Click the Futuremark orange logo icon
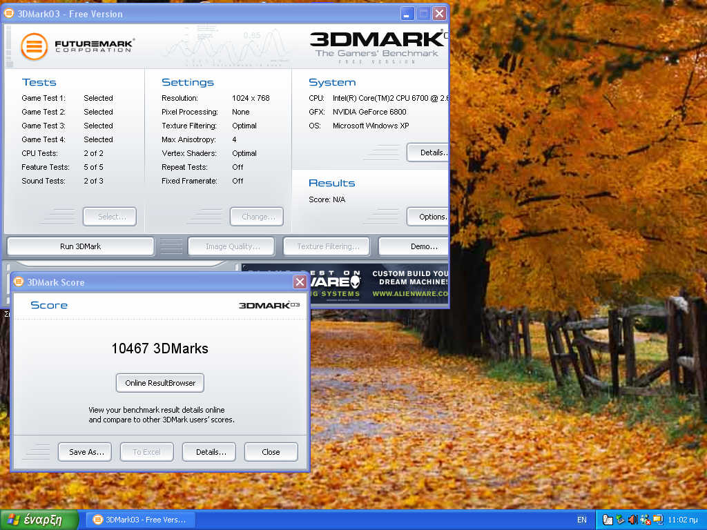This screenshot has width=707, height=530. (35, 46)
